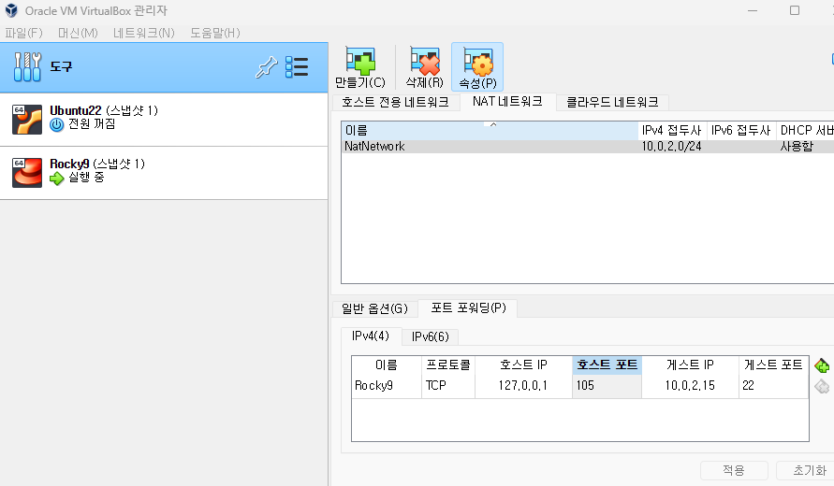Click the Ubuntu22 powered-off status icon

(x=56, y=125)
